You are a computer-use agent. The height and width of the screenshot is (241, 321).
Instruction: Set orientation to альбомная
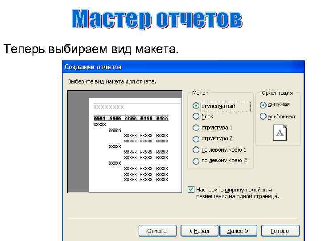(x=263, y=116)
